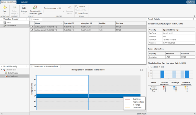Open Model Hierarchy panel options menu

(27, 66)
